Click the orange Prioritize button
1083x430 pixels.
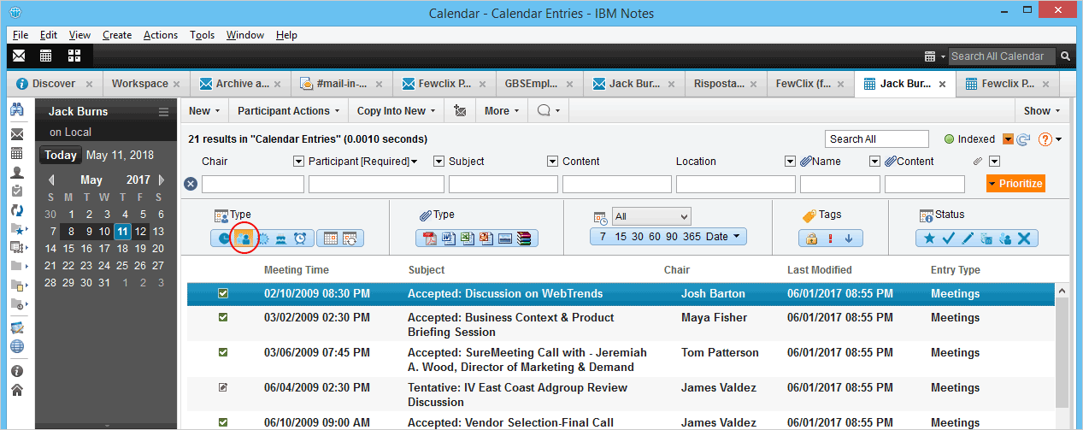[1015, 184]
